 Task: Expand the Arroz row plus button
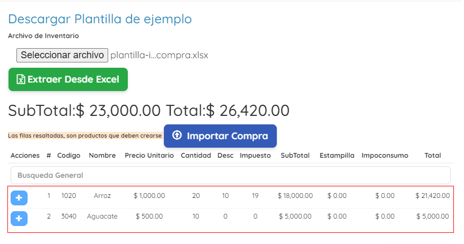tap(19, 197)
